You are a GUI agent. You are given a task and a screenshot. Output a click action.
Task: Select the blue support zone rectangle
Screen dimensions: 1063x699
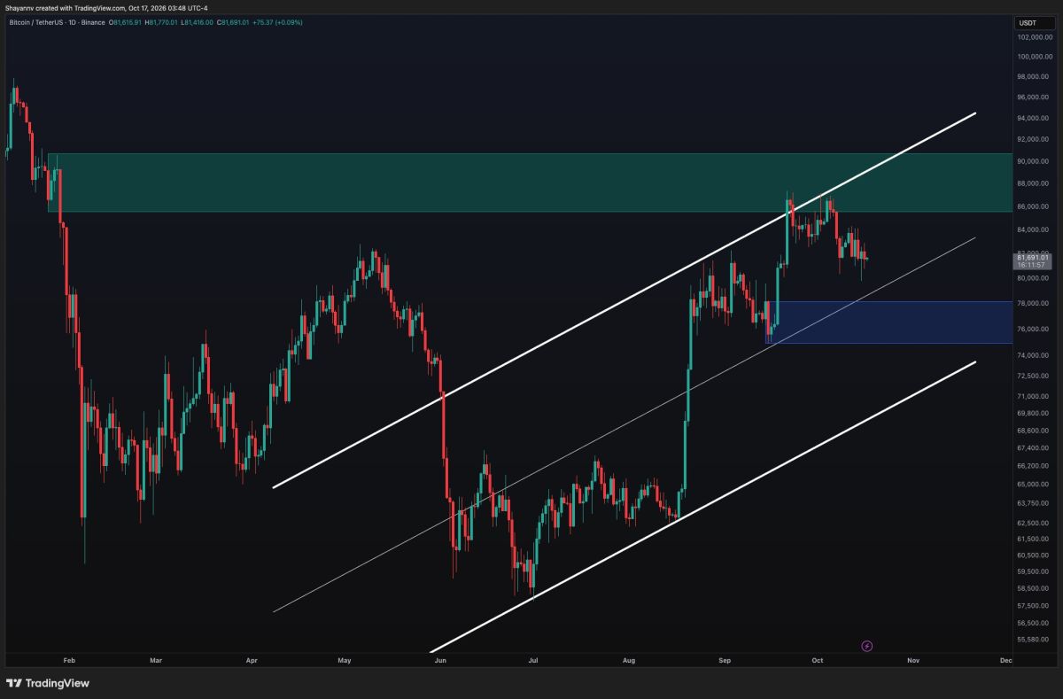[889, 322]
